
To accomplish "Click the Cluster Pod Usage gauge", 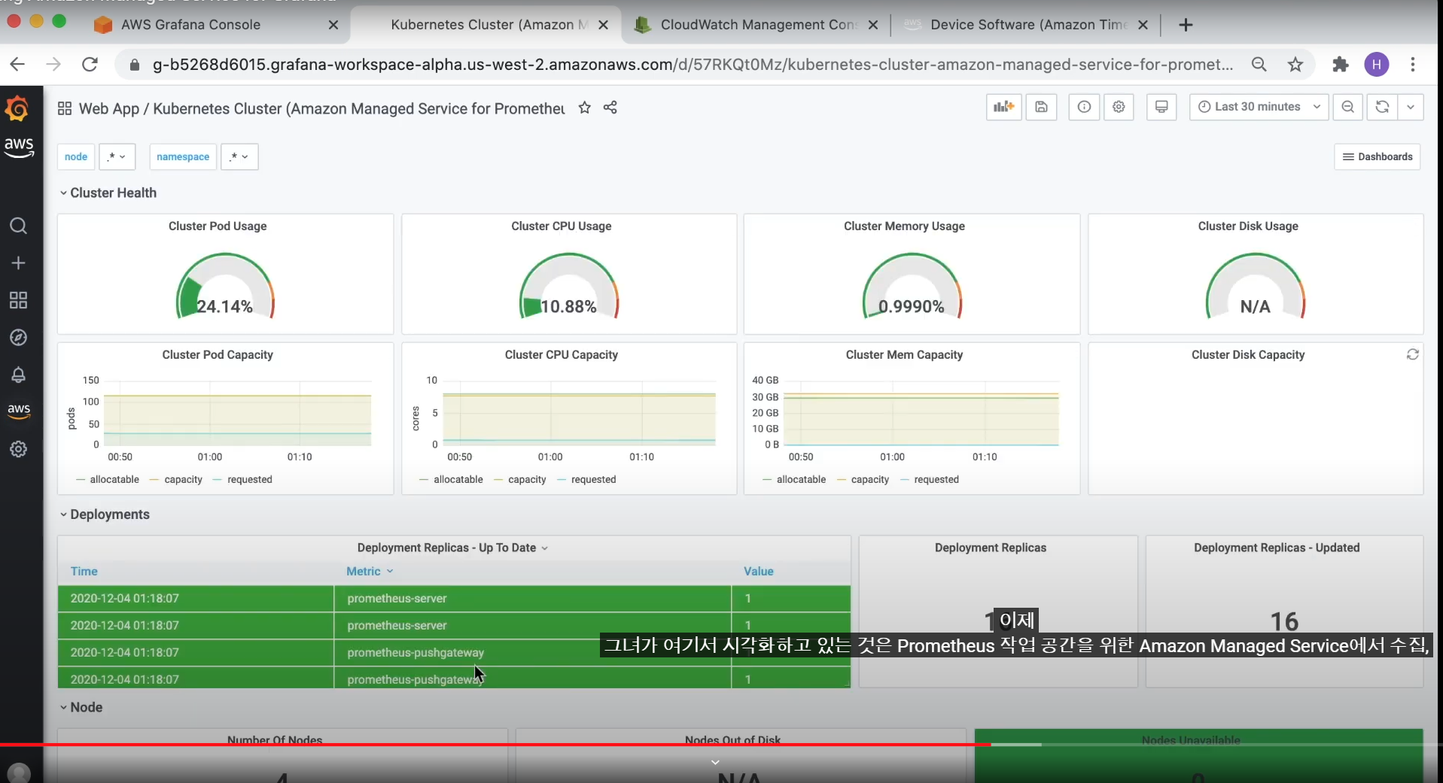I will pos(225,287).
